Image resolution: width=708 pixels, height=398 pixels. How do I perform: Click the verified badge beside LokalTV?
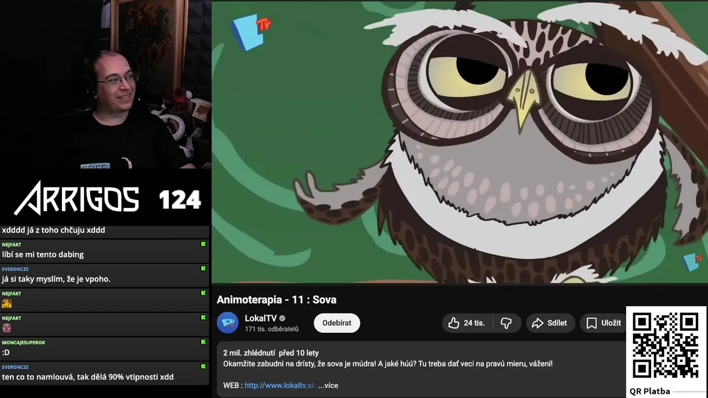(x=282, y=318)
